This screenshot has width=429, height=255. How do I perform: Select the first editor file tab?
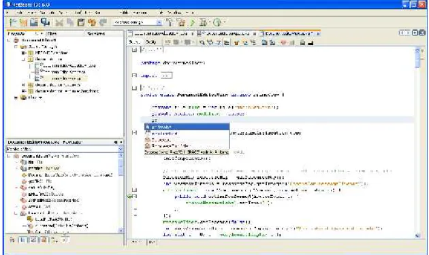coord(161,33)
